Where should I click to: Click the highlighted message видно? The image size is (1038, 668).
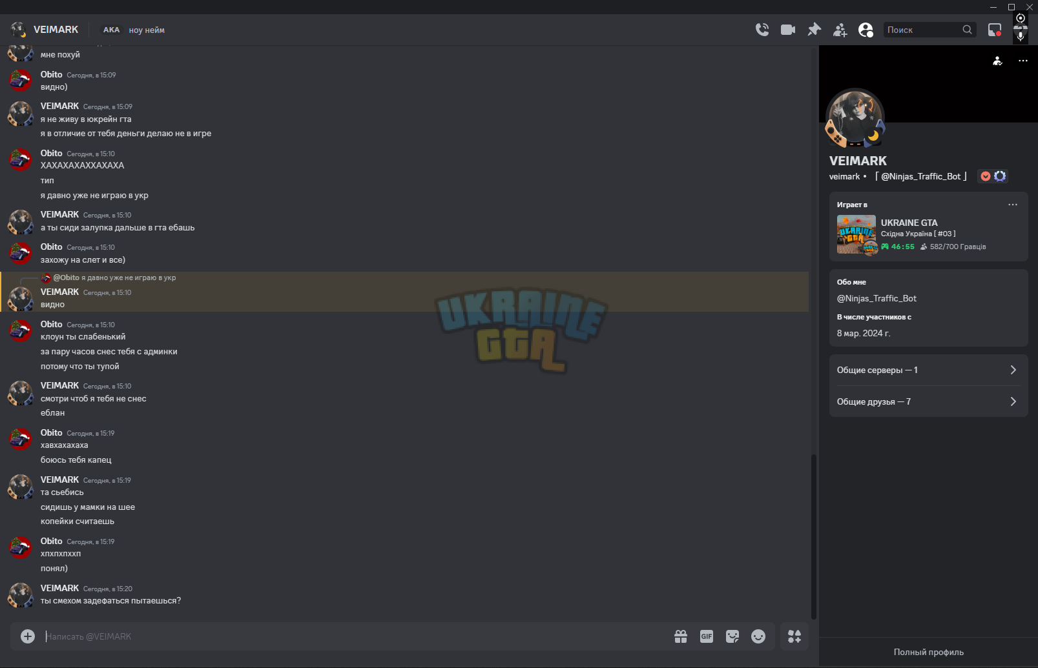[x=52, y=305]
